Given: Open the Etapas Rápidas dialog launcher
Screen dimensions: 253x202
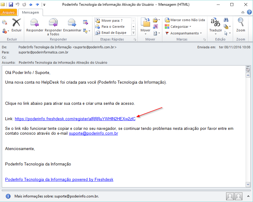Looking at the screenshot, I should click(x=135, y=40).
